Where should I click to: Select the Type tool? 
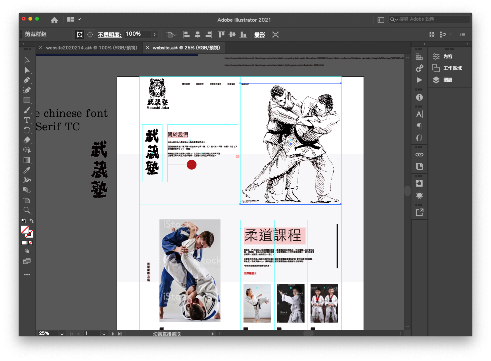[x=27, y=120]
